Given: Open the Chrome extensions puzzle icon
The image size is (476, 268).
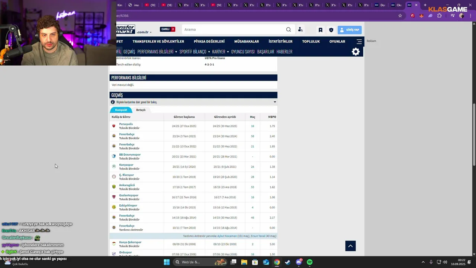Looking at the screenshot, I should (440, 16).
